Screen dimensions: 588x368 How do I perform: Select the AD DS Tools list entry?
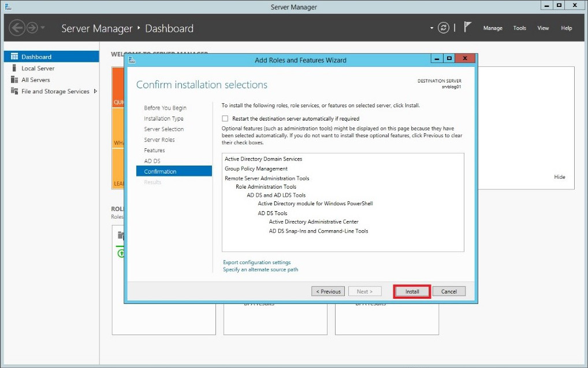coord(272,213)
